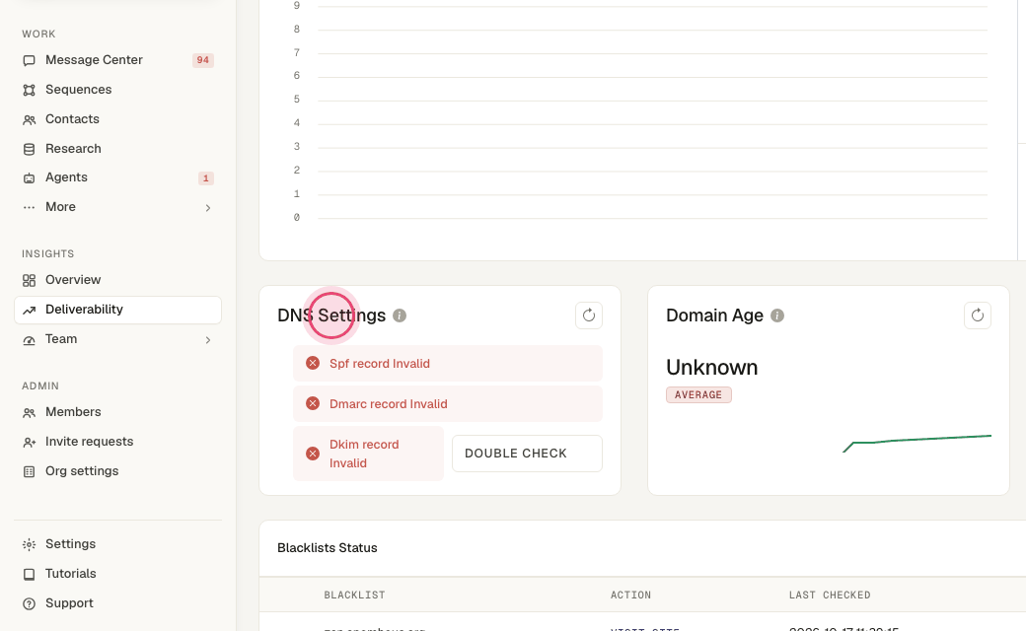The image size is (1026, 631).
Task: Click the Tutorials book icon
Action: pos(29,574)
